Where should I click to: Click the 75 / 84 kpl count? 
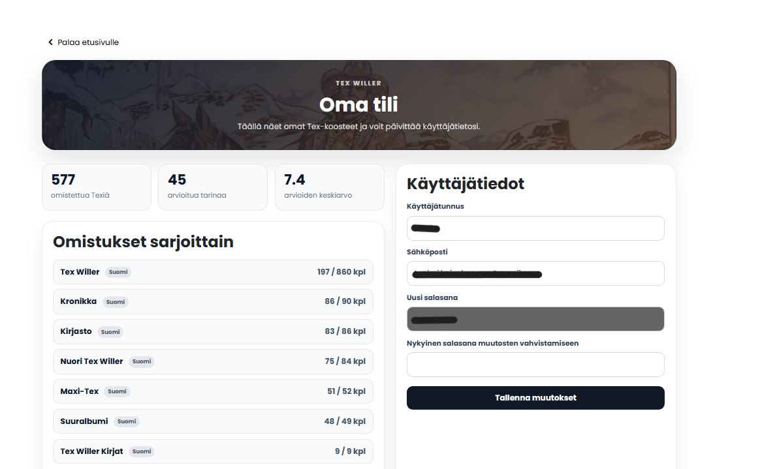[x=345, y=361]
